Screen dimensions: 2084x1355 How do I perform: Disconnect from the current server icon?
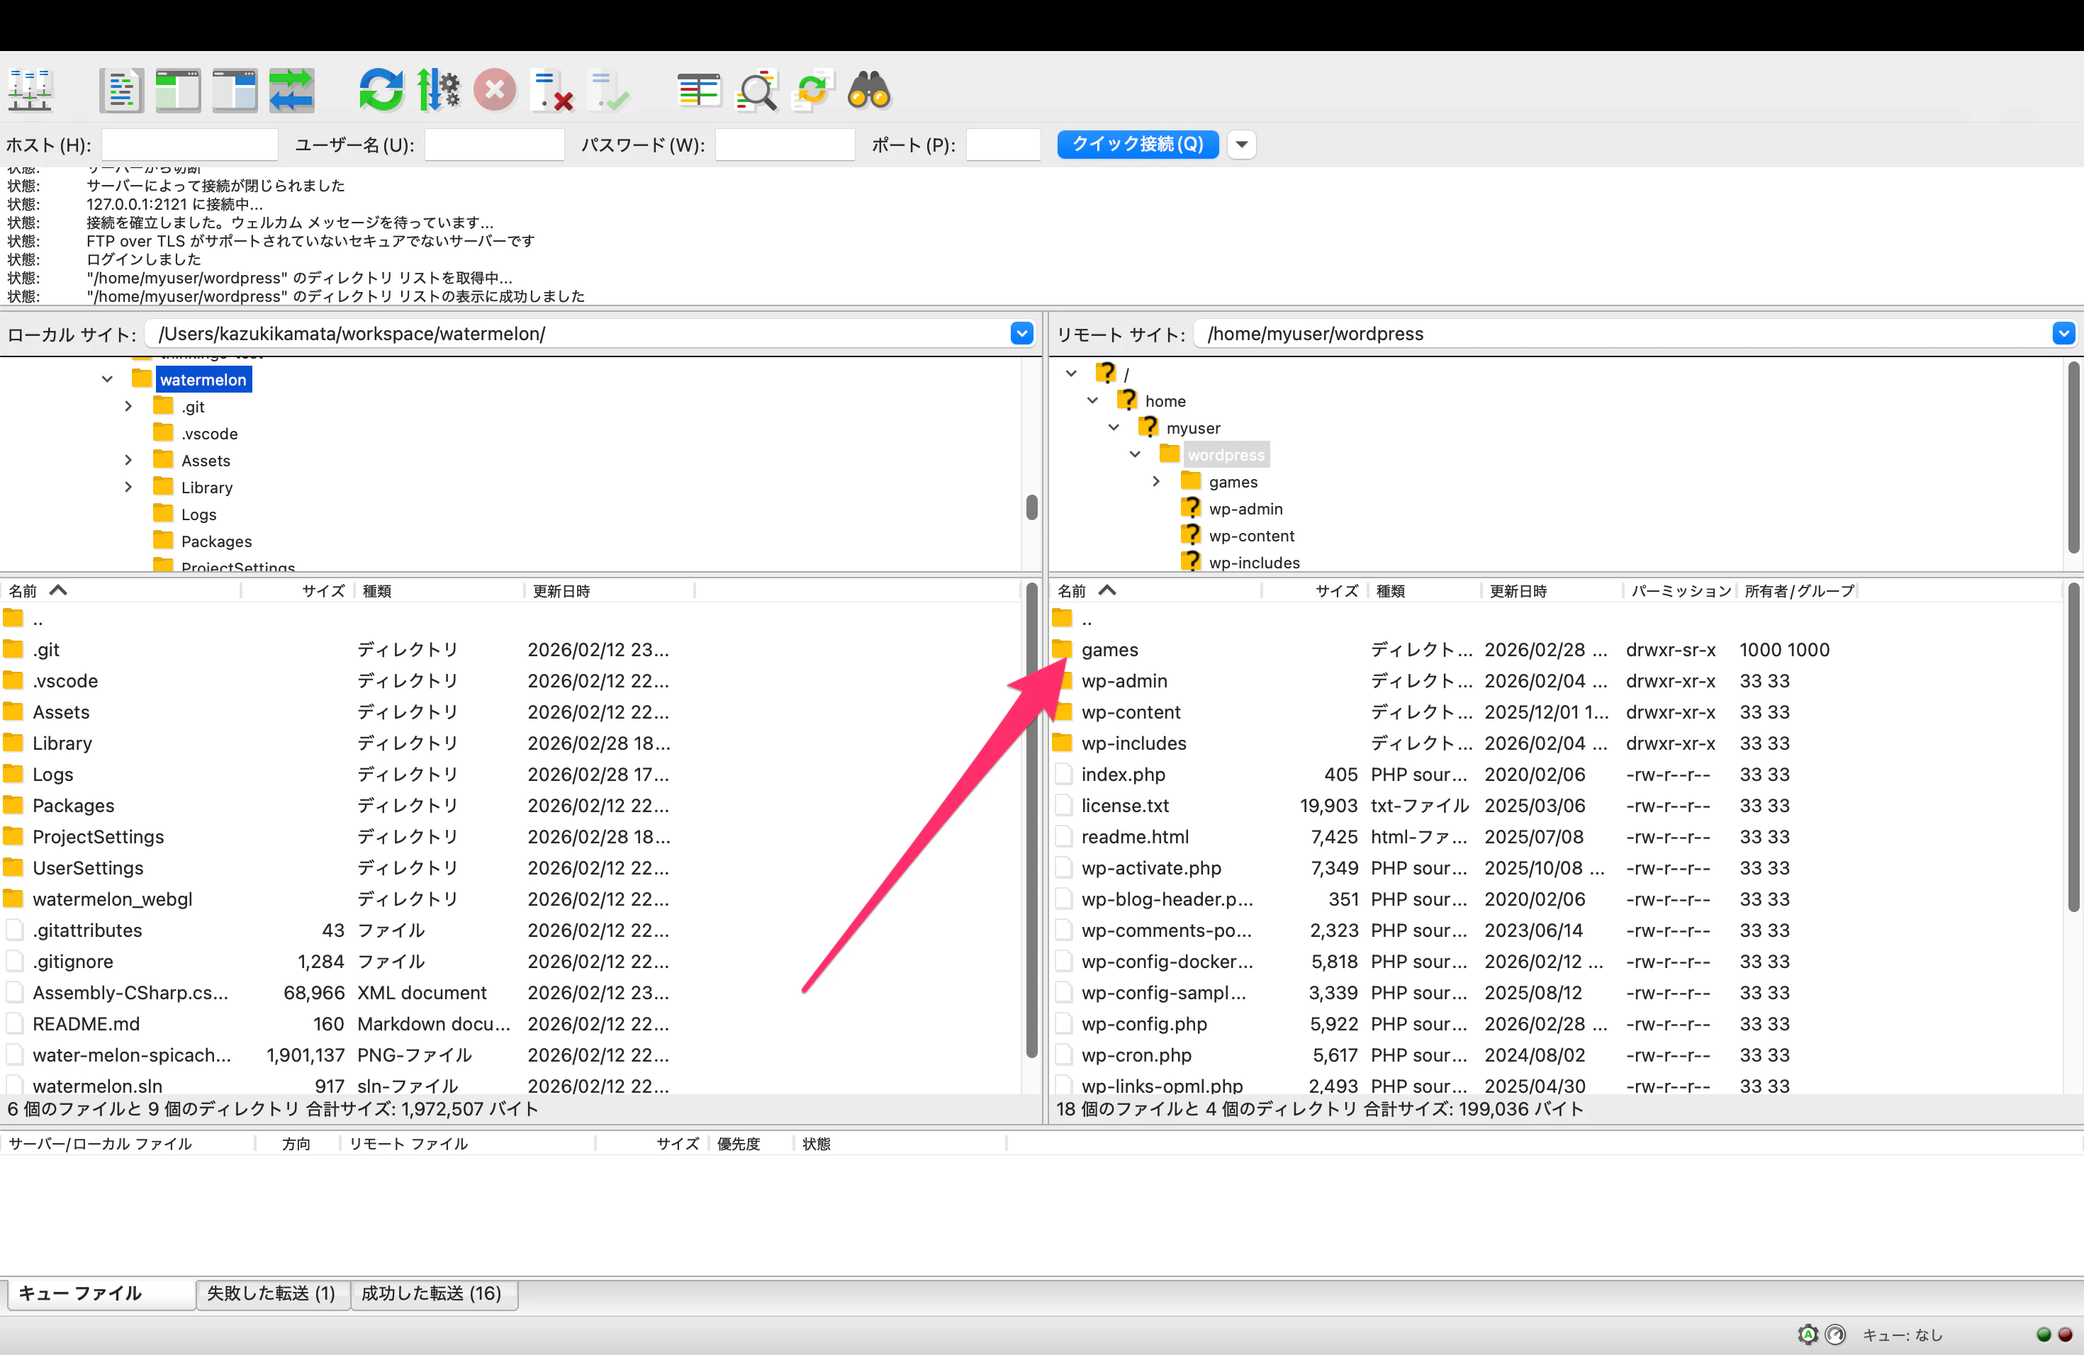click(x=551, y=90)
